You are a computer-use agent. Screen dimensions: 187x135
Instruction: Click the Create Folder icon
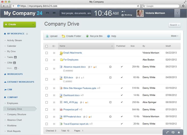(63, 36)
